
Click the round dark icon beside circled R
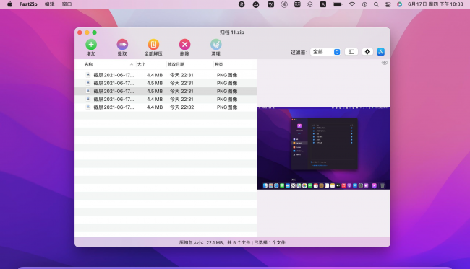256,4
